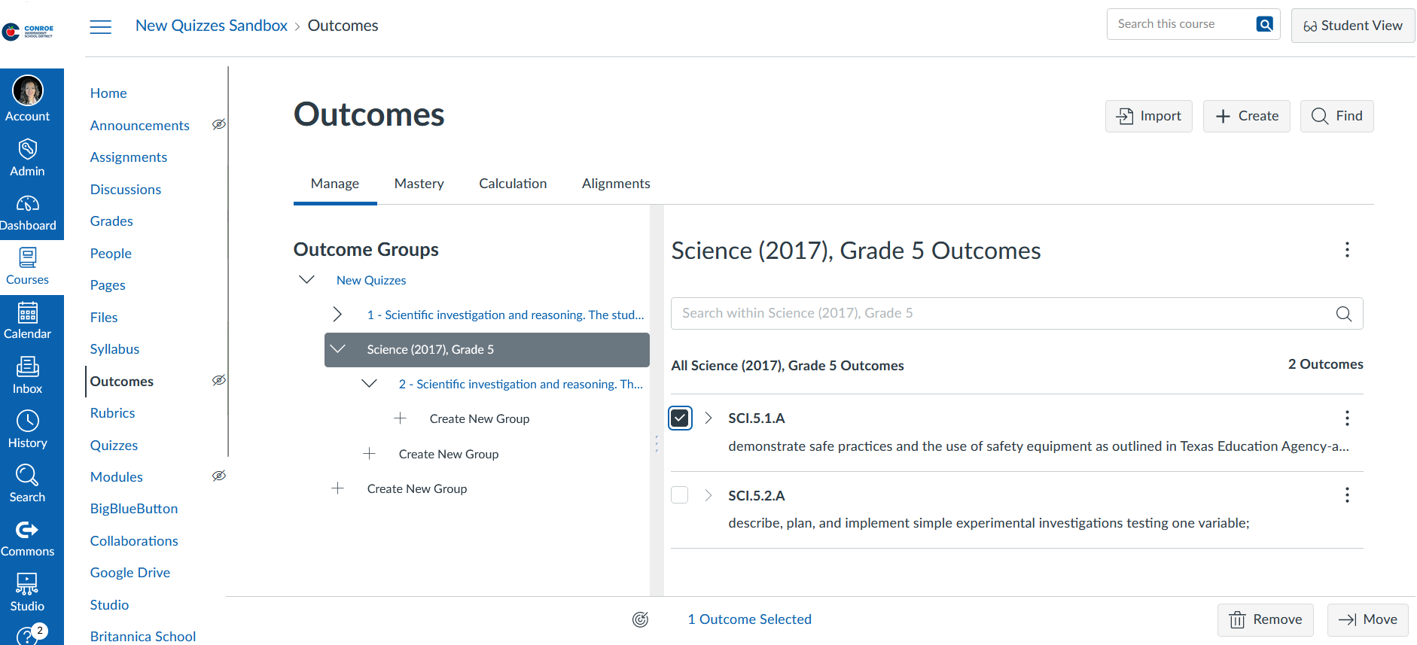1417x645 pixels.
Task: Open Science Grade 5 group options menu
Action: pyautogui.click(x=1346, y=250)
